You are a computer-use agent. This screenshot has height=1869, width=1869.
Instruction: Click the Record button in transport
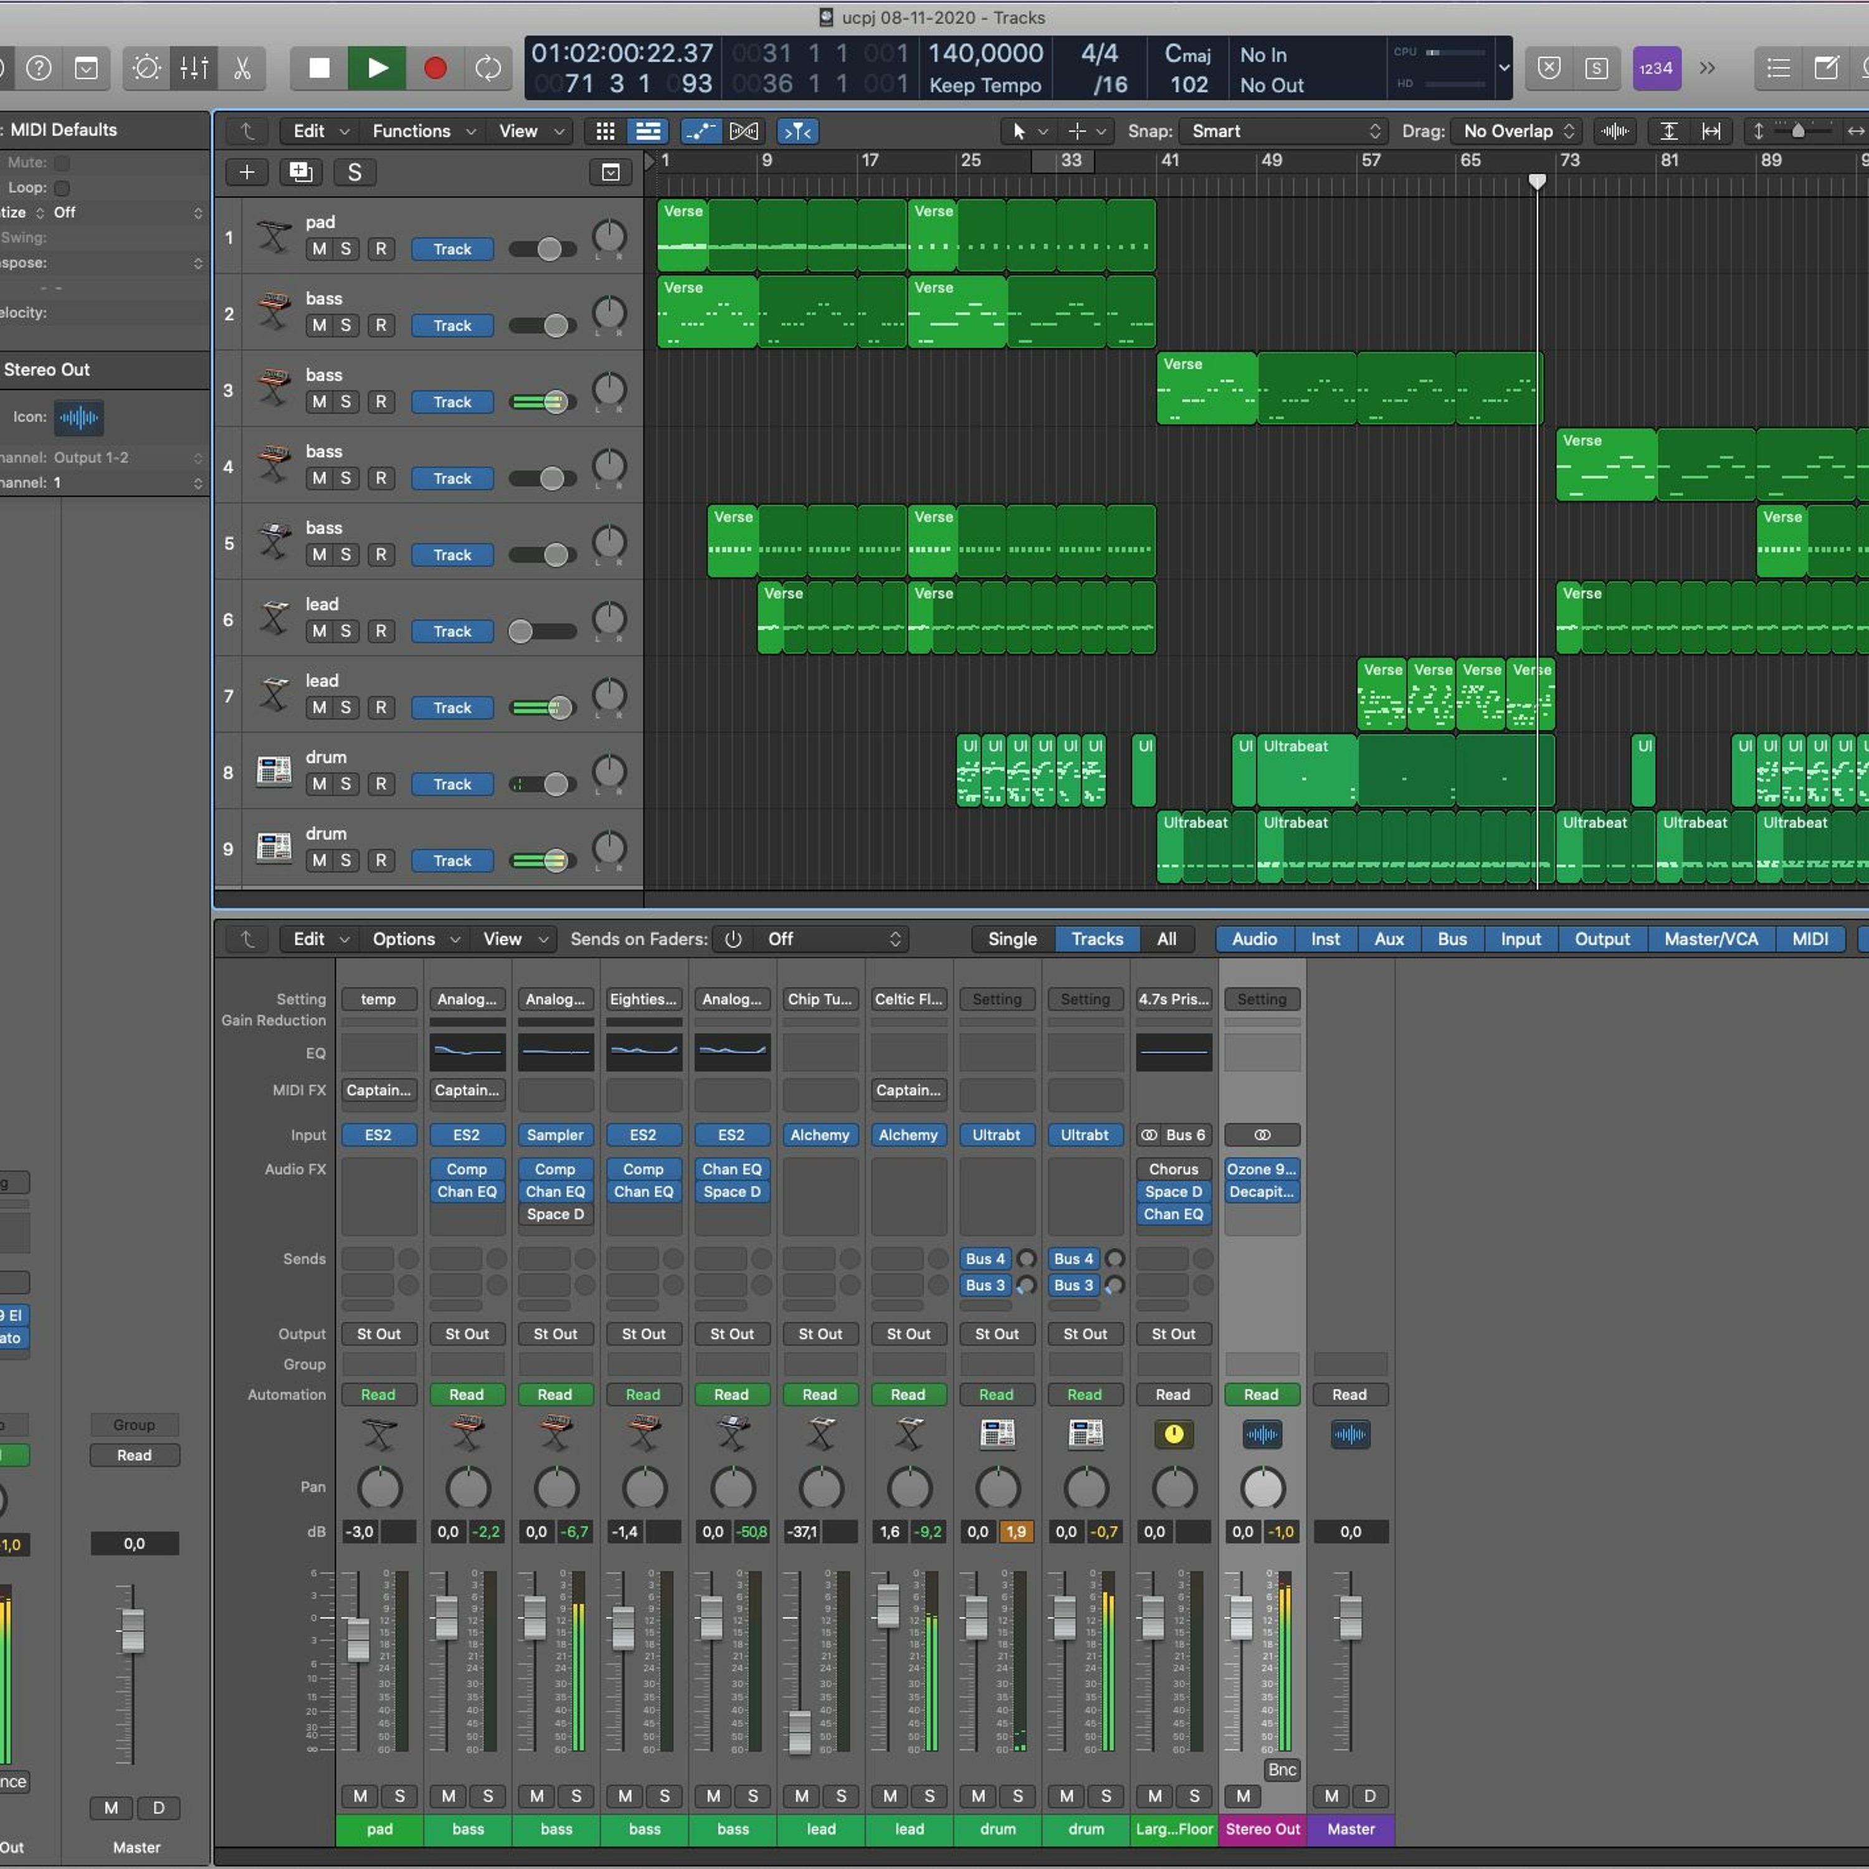click(434, 68)
